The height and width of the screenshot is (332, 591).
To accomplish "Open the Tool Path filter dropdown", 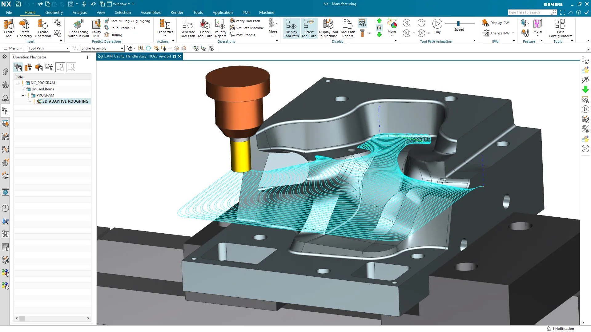I will click(x=67, y=48).
